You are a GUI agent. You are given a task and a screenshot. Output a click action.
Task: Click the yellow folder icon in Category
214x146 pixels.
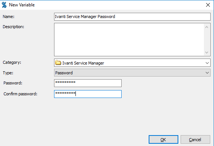58,63
